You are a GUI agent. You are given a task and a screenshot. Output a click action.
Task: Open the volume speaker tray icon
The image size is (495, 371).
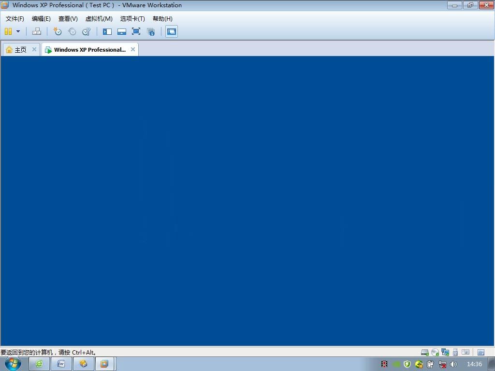(x=453, y=364)
